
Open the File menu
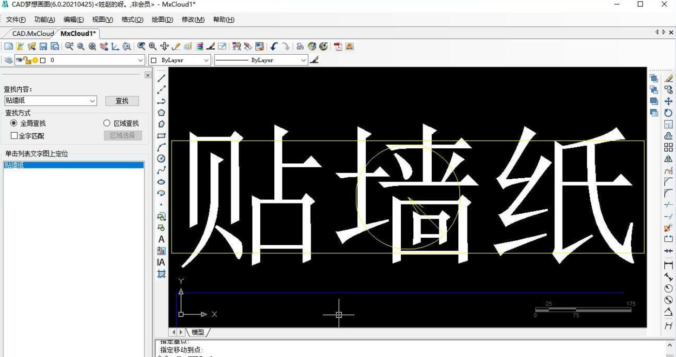(16, 19)
